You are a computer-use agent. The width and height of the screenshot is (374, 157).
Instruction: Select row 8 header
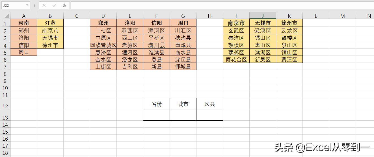point(5,74)
